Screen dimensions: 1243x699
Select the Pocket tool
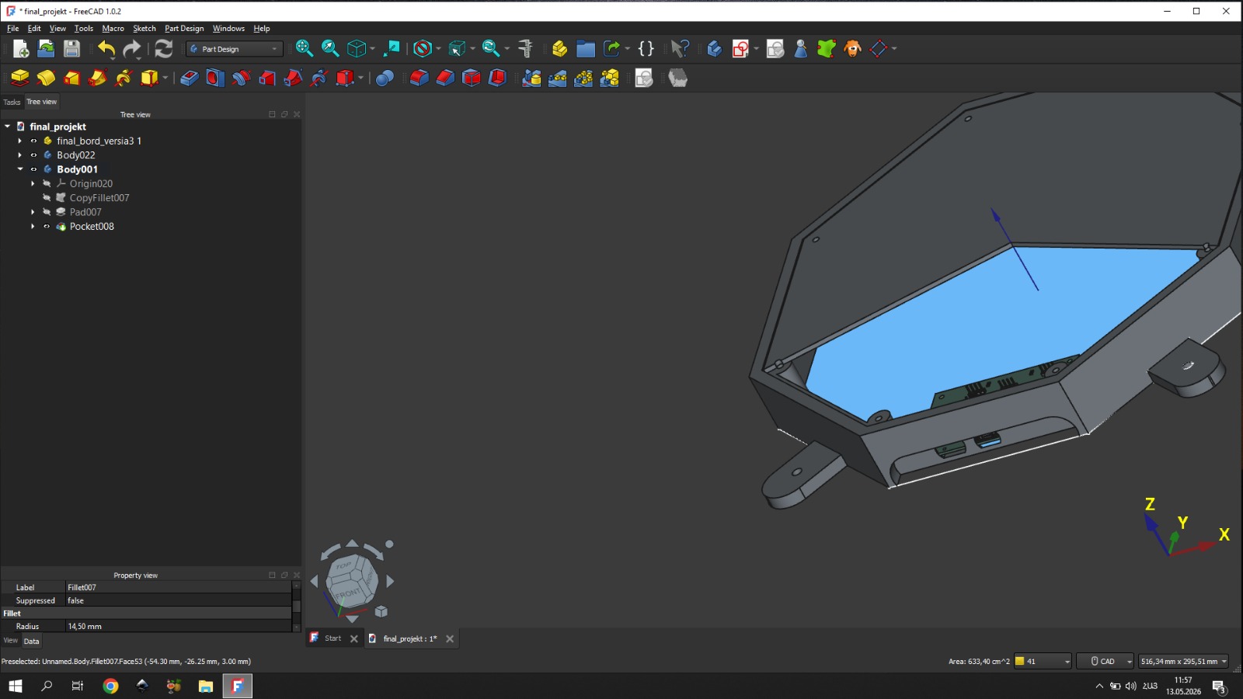point(189,78)
